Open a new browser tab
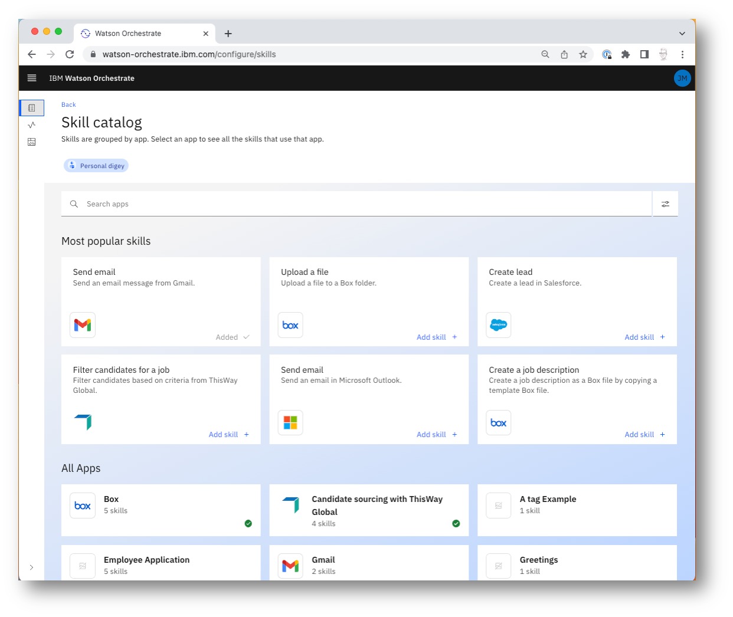Viewport: 733px width, 617px height. tap(228, 34)
